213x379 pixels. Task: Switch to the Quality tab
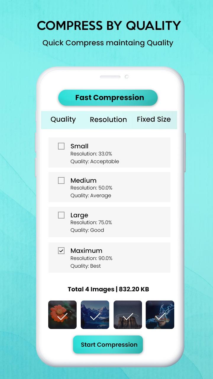pyautogui.click(x=63, y=120)
